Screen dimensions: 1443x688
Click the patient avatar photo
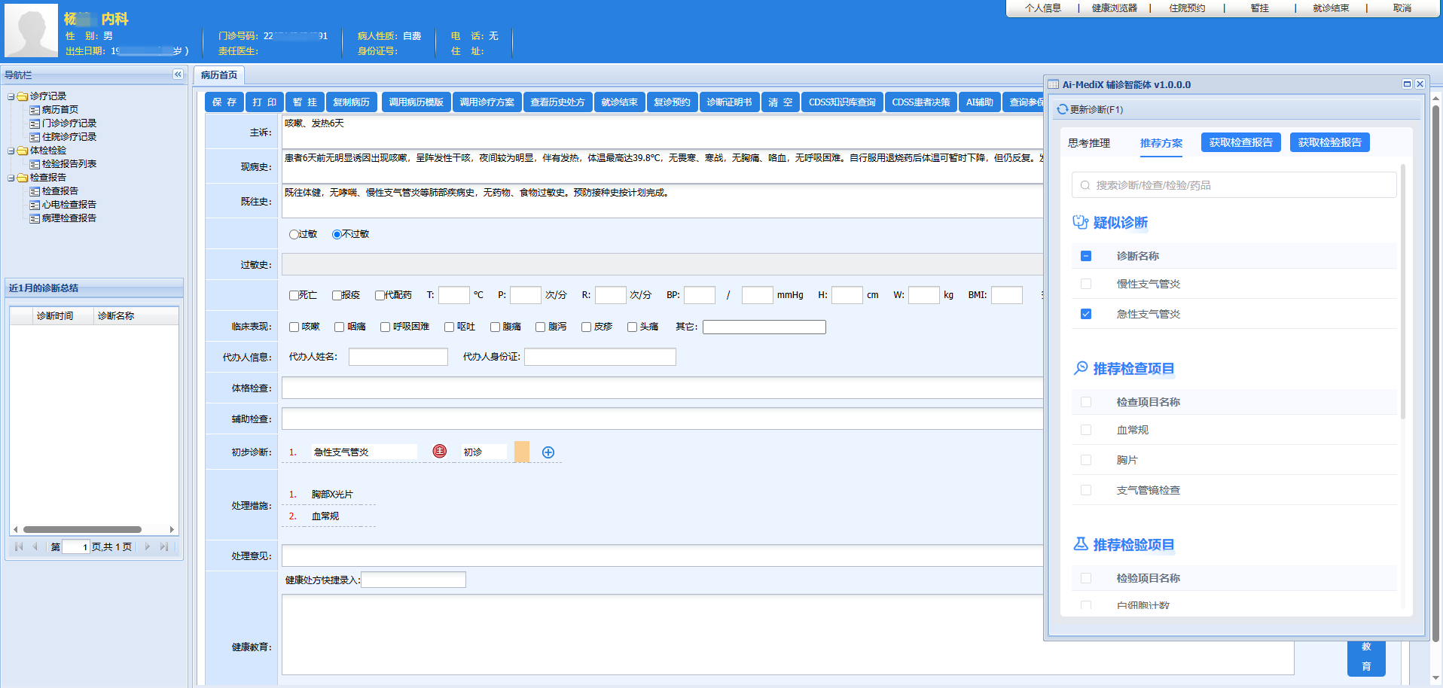31,31
